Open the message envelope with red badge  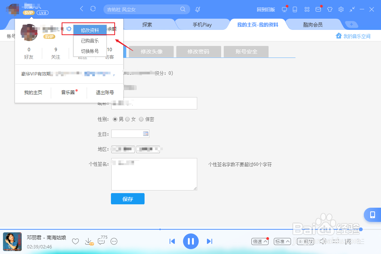tap(318, 9)
